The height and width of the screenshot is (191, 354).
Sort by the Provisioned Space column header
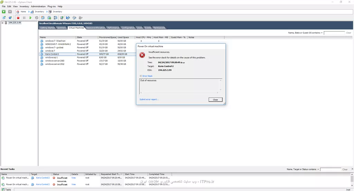(108, 37)
